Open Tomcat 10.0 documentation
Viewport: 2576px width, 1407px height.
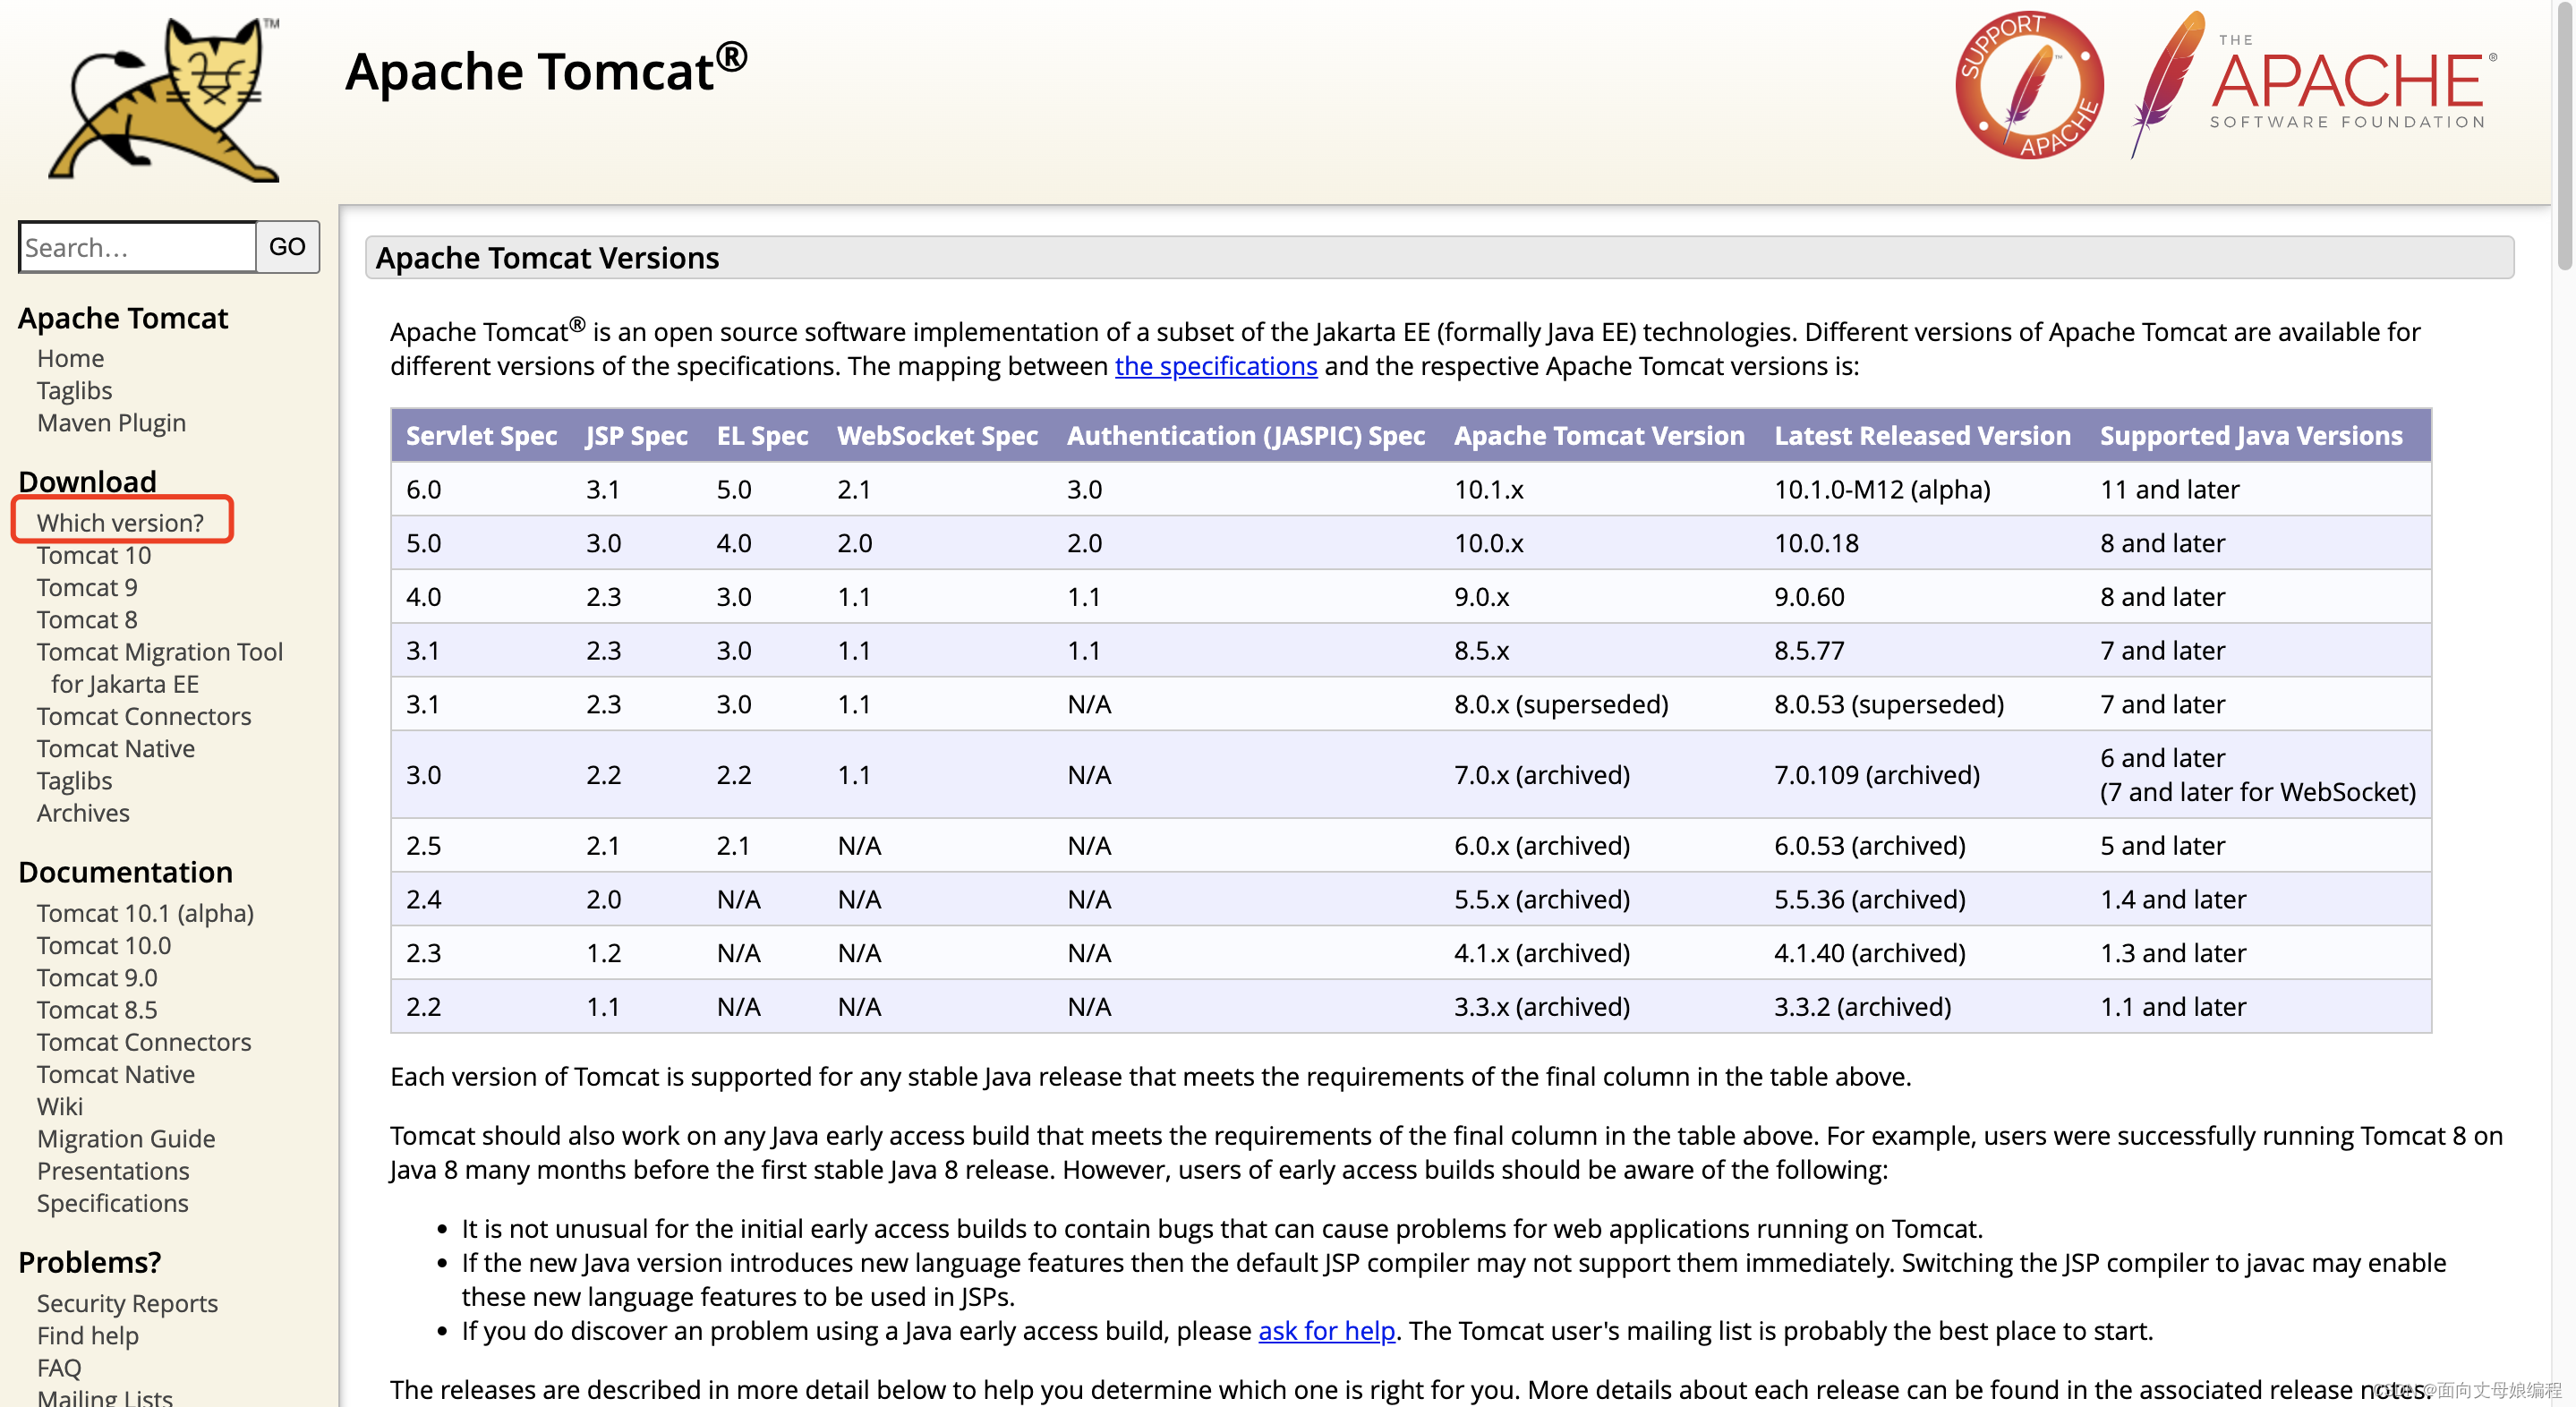[x=104, y=945]
